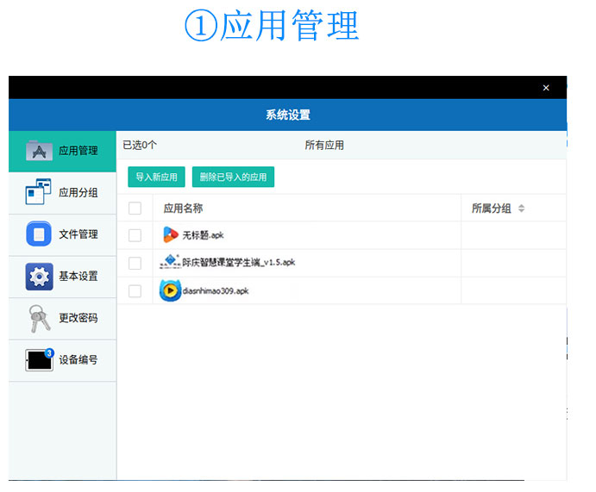Image resolution: width=596 pixels, height=492 pixels.
Task: Click the 系统设置 title text
Action: [288, 115]
